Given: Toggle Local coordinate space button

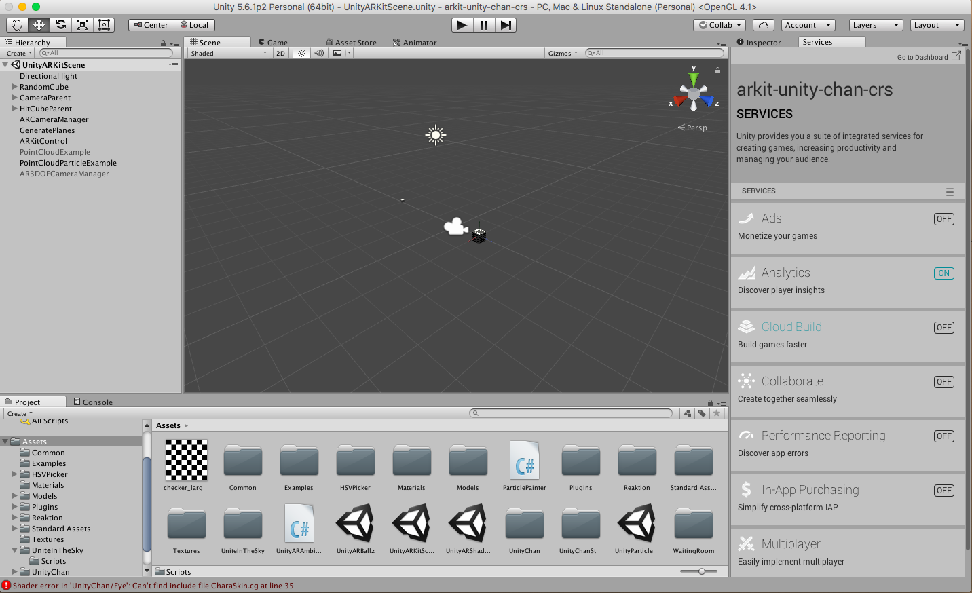Looking at the screenshot, I should coord(193,25).
